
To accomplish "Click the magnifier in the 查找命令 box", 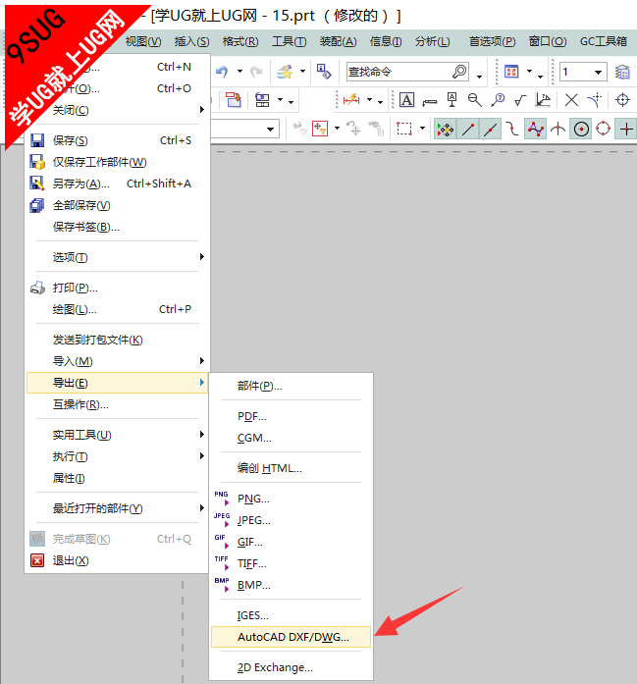I will pyautogui.click(x=459, y=72).
